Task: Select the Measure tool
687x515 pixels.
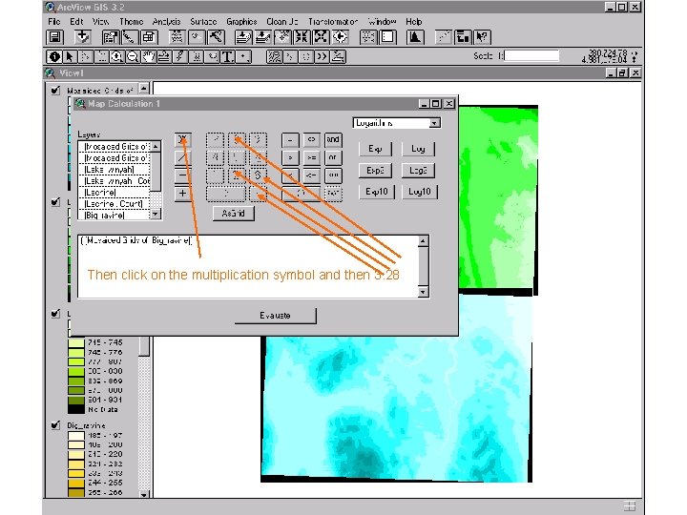Action: [164, 56]
